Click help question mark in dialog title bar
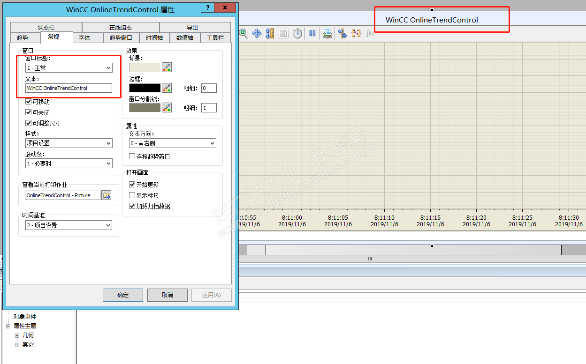 point(207,8)
